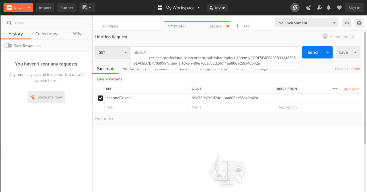Click the Invite button

(217, 8)
